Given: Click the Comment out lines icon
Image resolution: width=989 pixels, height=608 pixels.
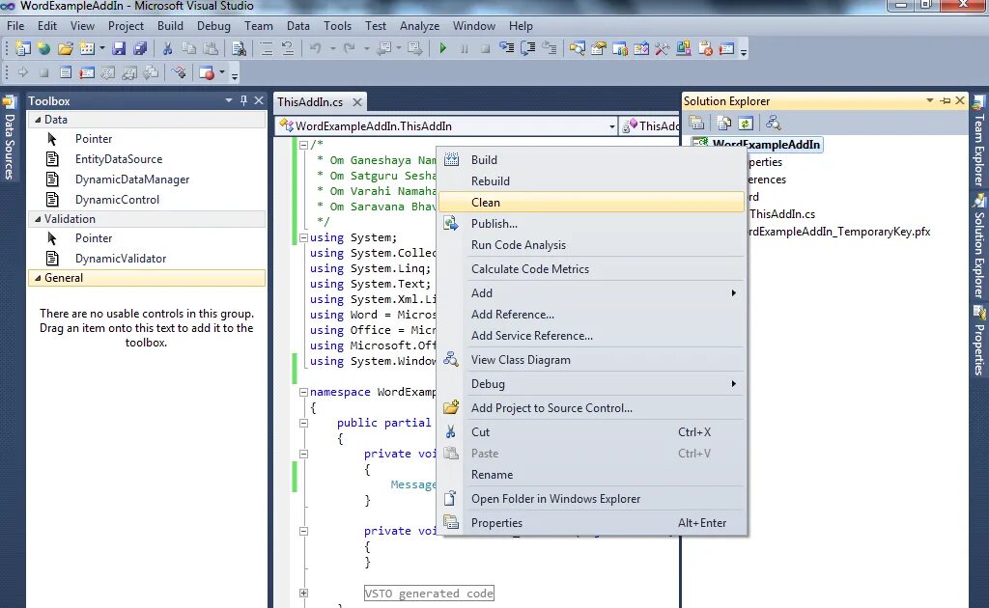Looking at the screenshot, I should click(267, 48).
